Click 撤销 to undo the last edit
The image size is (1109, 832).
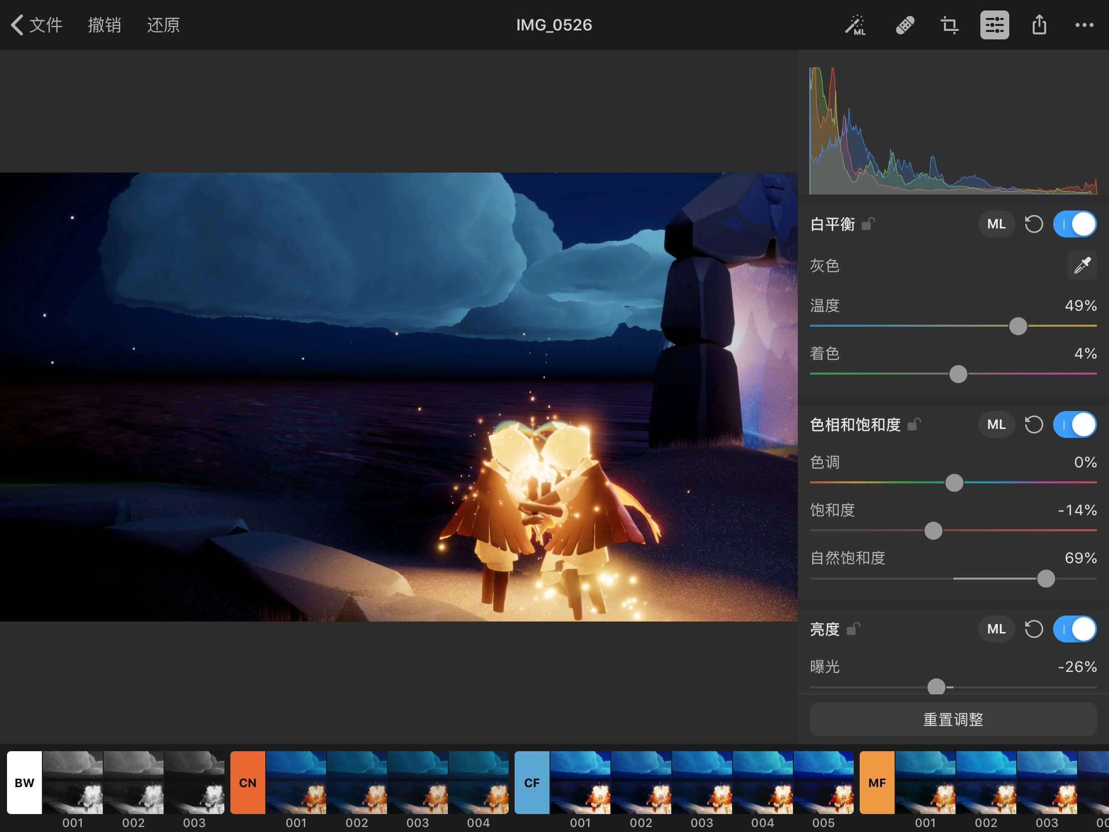(x=105, y=24)
